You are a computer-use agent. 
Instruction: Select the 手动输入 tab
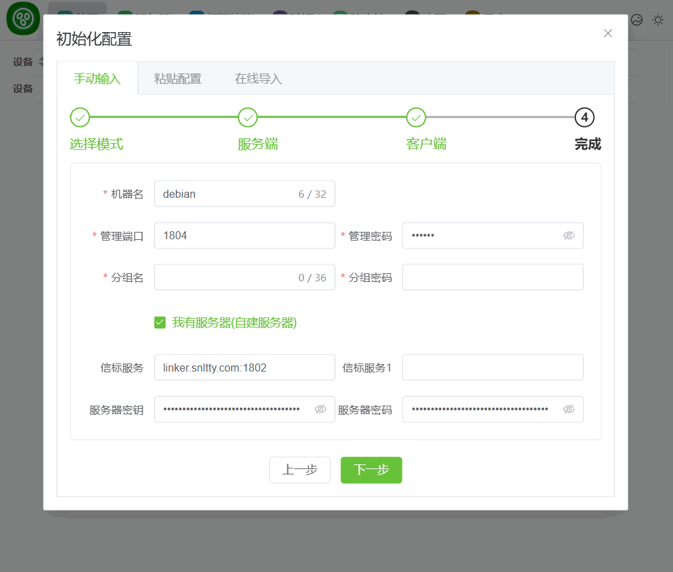click(x=97, y=79)
